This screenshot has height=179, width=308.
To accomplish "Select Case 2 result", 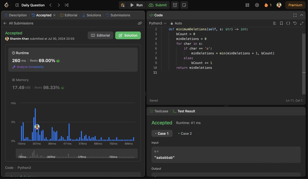I will [x=185, y=133].
